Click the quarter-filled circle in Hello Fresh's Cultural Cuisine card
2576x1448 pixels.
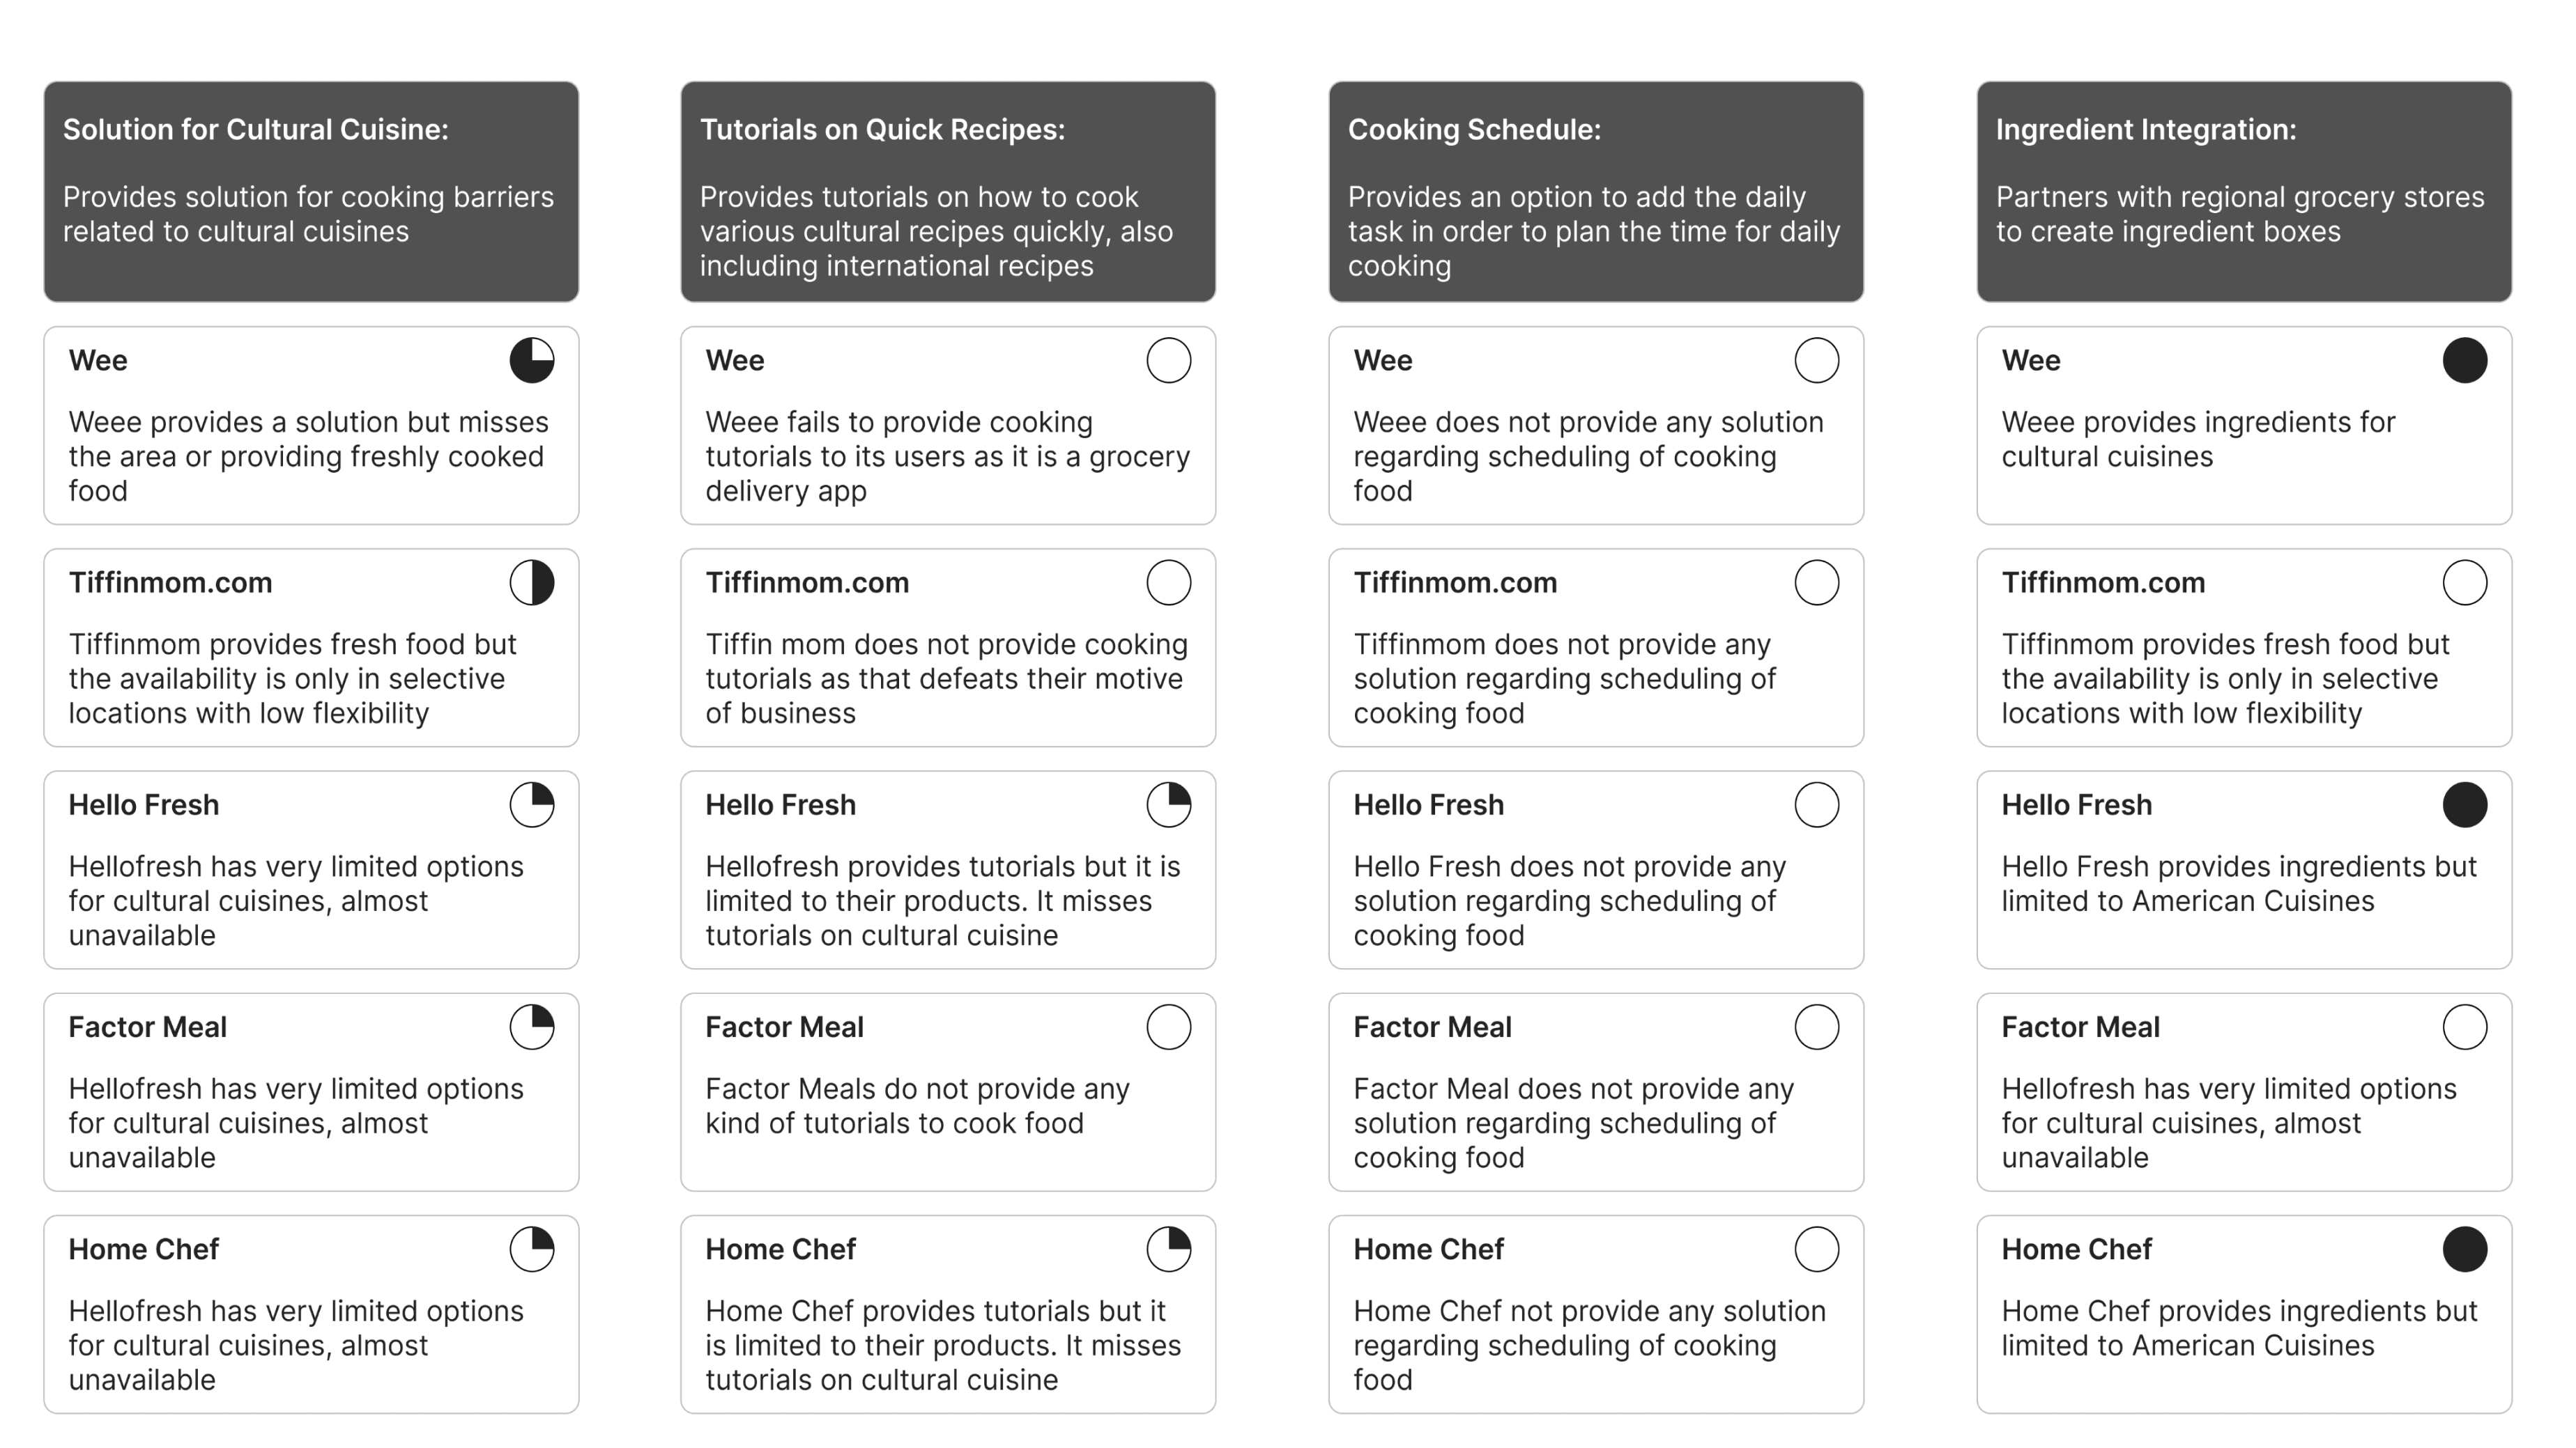pyautogui.click(x=532, y=804)
